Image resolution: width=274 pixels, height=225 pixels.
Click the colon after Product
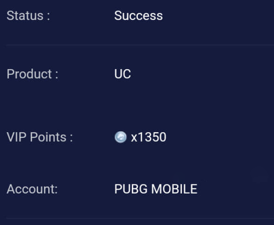pos(57,75)
